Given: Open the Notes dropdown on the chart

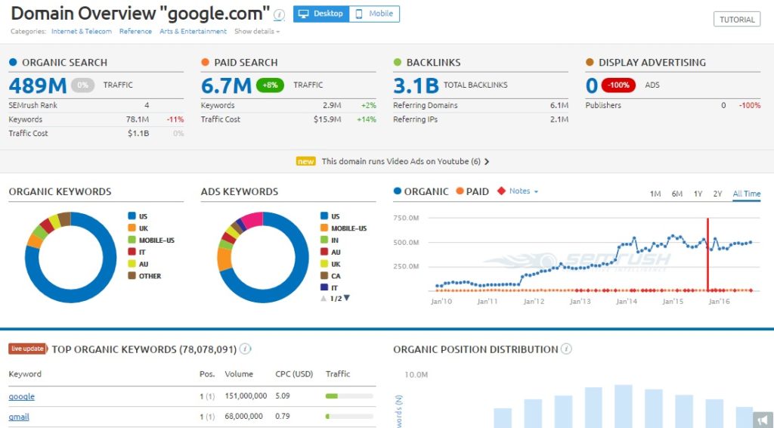Looking at the screenshot, I should [x=519, y=191].
